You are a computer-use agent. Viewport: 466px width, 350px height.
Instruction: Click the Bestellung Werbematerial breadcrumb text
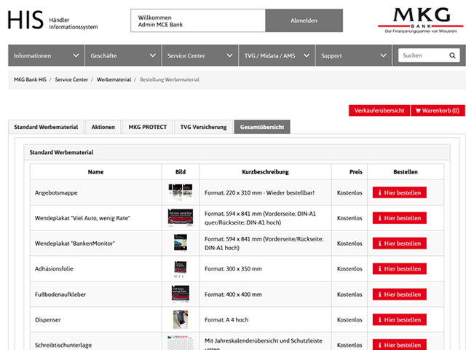(x=170, y=79)
